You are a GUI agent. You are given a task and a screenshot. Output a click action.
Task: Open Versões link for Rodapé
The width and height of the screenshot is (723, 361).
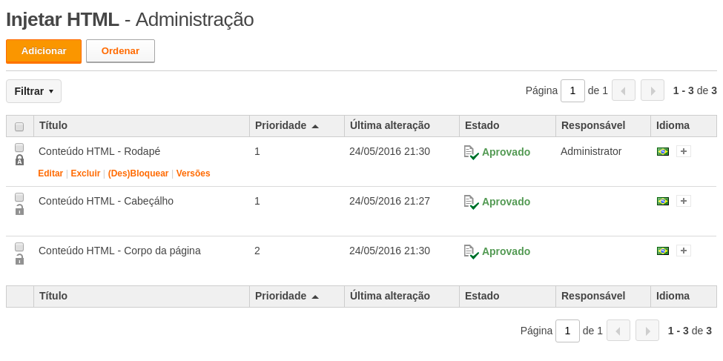pyautogui.click(x=194, y=173)
